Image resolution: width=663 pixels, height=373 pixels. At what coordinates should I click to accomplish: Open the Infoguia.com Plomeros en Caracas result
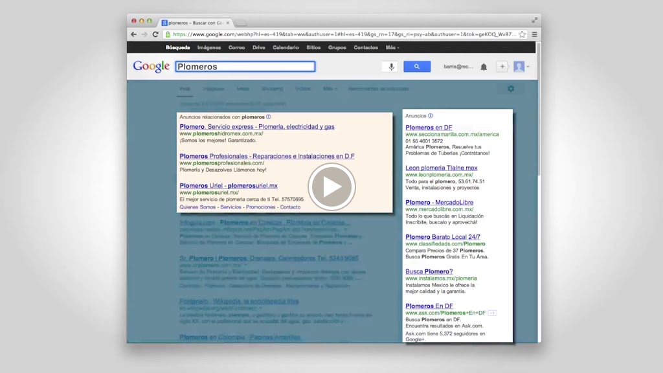click(x=265, y=223)
